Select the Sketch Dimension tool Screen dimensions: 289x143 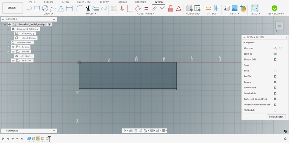tap(69, 8)
